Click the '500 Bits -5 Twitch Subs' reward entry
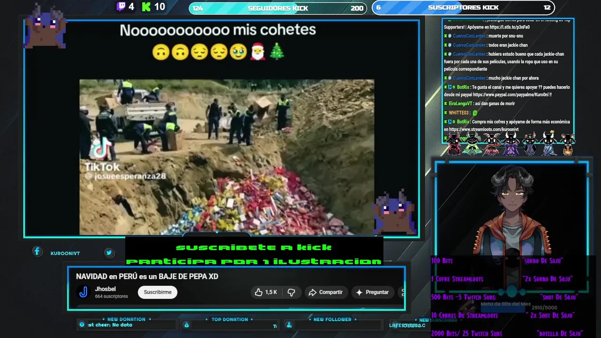 click(x=463, y=297)
